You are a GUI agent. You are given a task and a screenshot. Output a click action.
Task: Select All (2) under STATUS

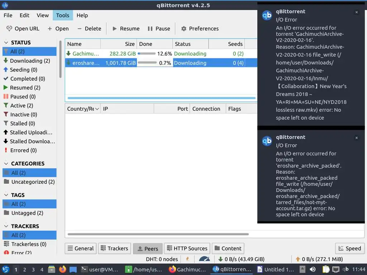pos(29,52)
